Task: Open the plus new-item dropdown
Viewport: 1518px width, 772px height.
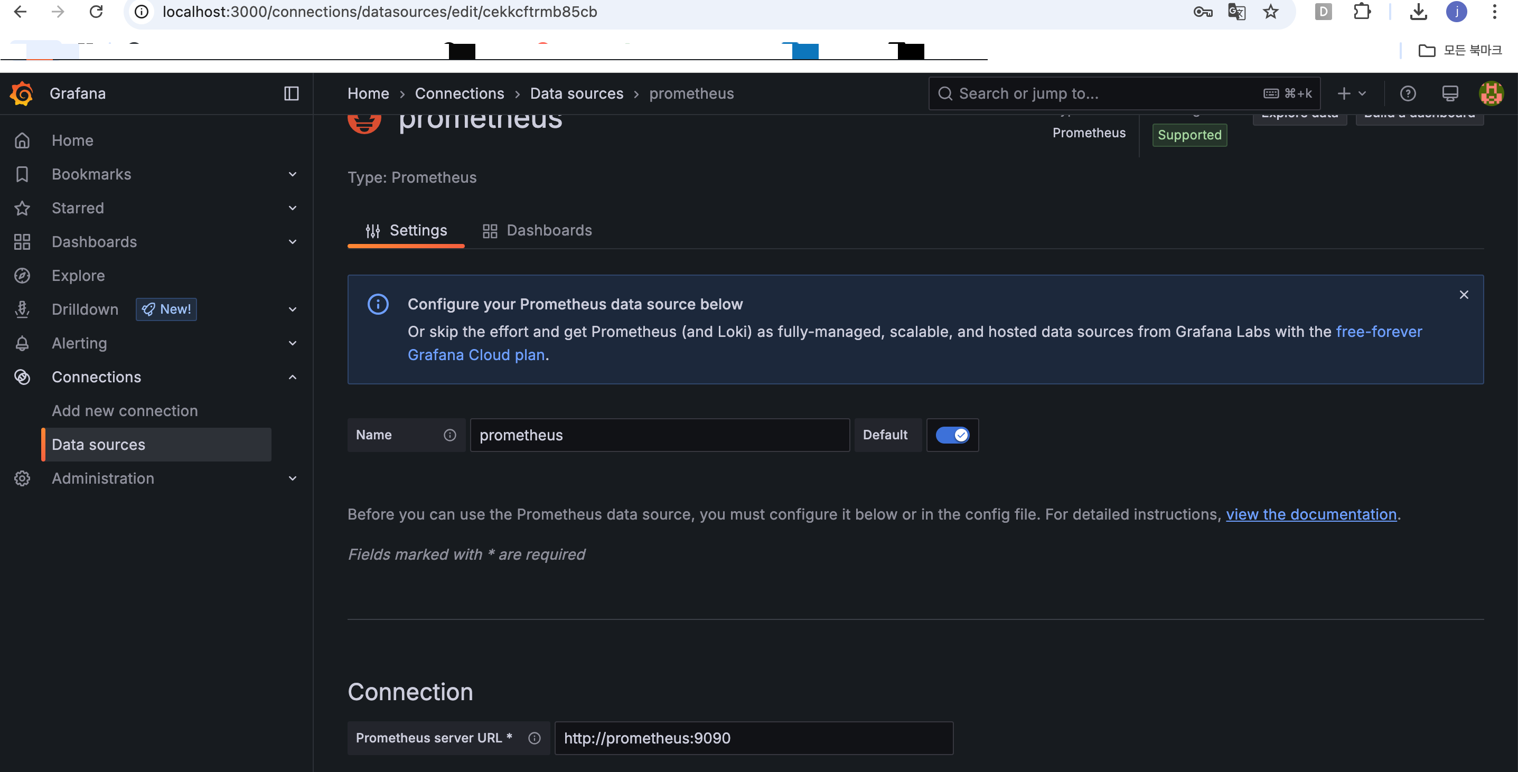Action: click(1351, 93)
